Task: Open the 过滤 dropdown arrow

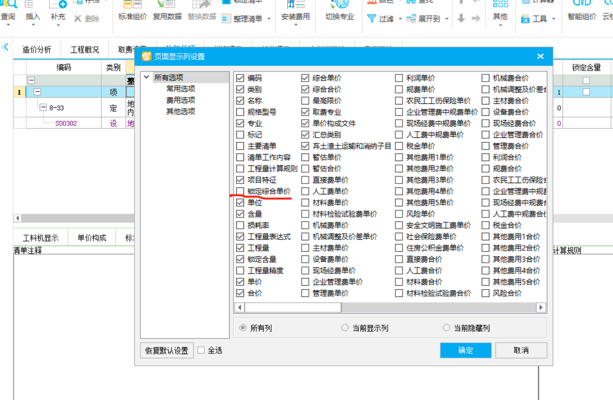Action: (400, 19)
